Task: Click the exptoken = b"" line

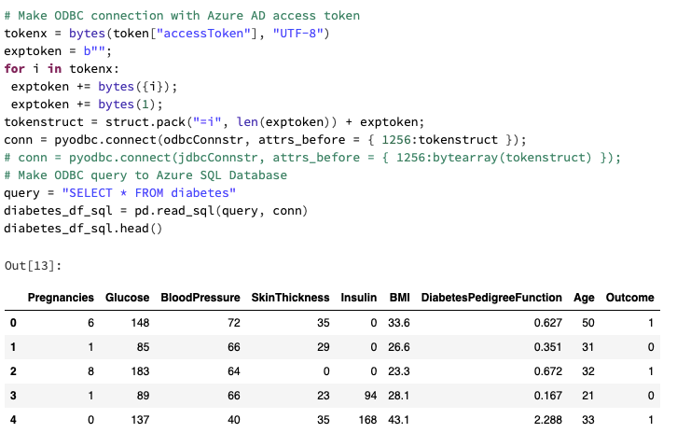Action: pyautogui.click(x=58, y=51)
